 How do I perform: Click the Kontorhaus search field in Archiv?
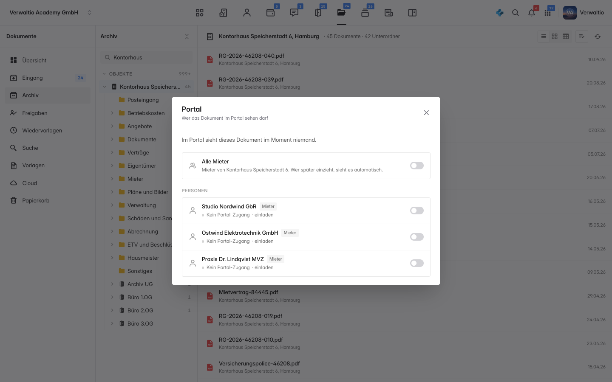[x=147, y=57]
